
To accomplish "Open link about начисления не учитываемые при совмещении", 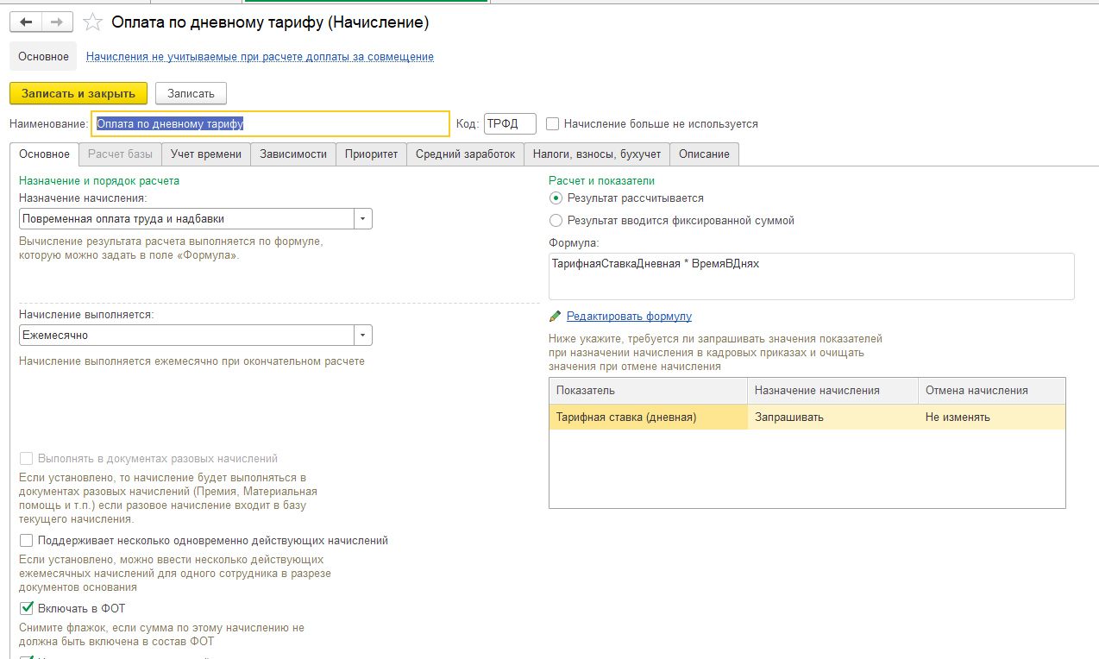I will pos(260,57).
